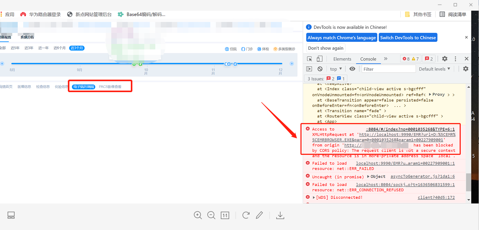Open console settings gear icon

pos(466,69)
